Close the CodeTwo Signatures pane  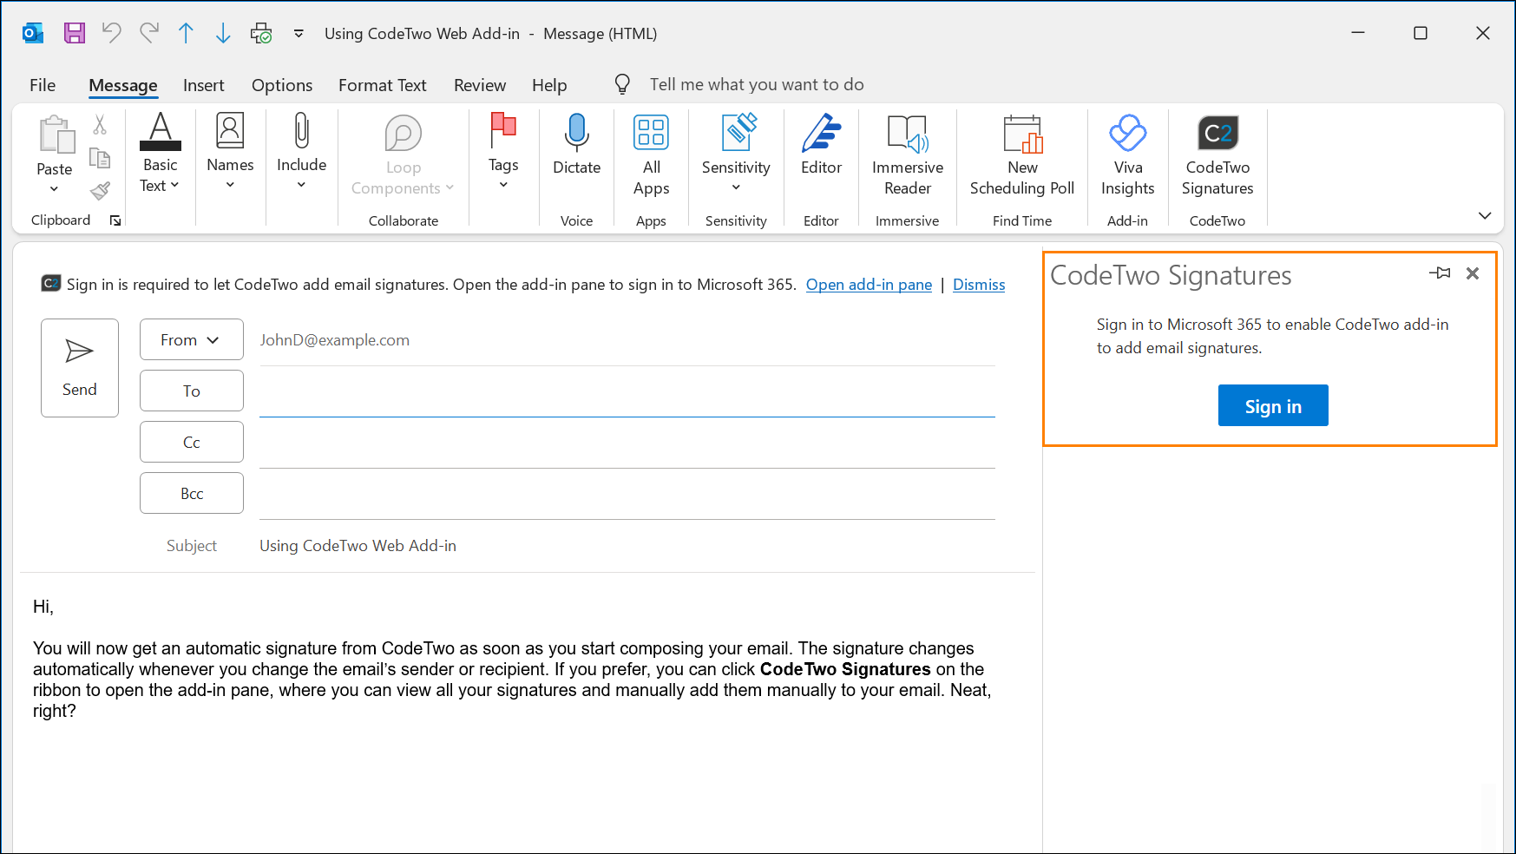(1473, 273)
